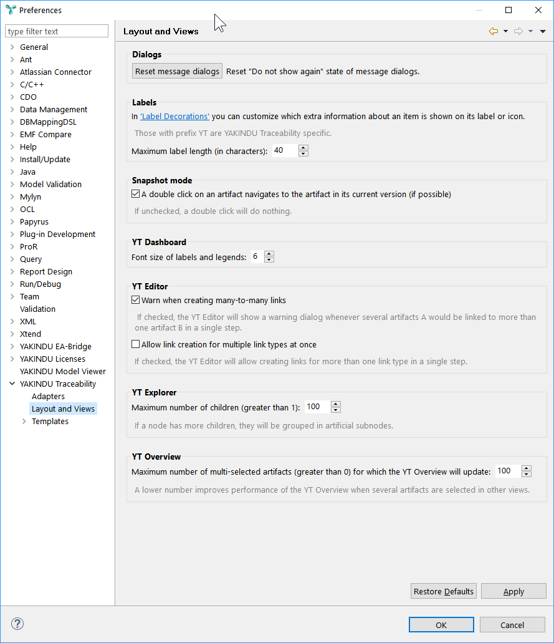Click the back navigation arrow icon
The height and width of the screenshot is (643, 554).
pos(493,31)
